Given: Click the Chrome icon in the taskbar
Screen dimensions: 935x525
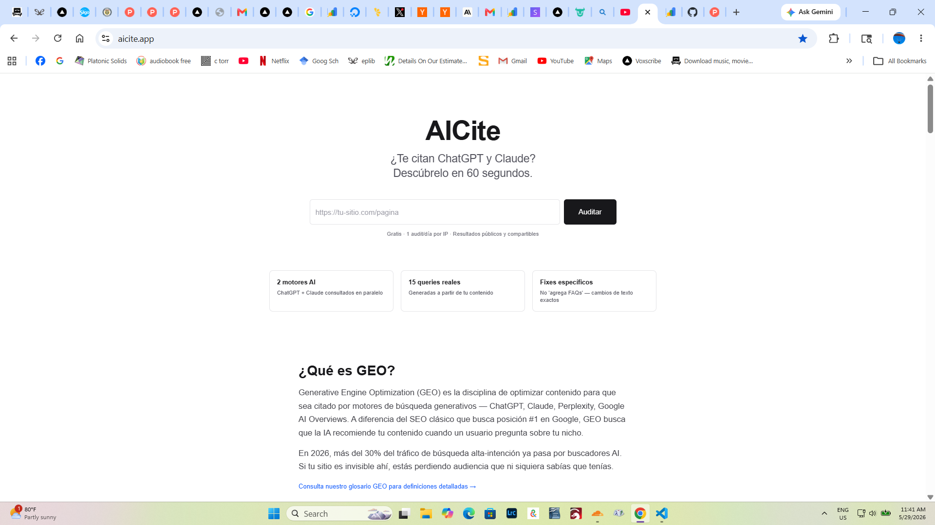Looking at the screenshot, I should (x=640, y=513).
